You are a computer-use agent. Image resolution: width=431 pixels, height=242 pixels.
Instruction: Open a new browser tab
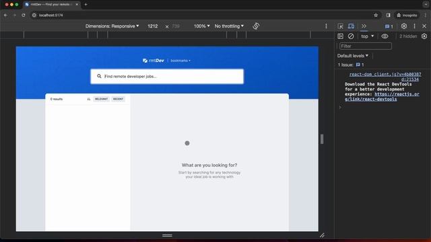click(x=86, y=5)
